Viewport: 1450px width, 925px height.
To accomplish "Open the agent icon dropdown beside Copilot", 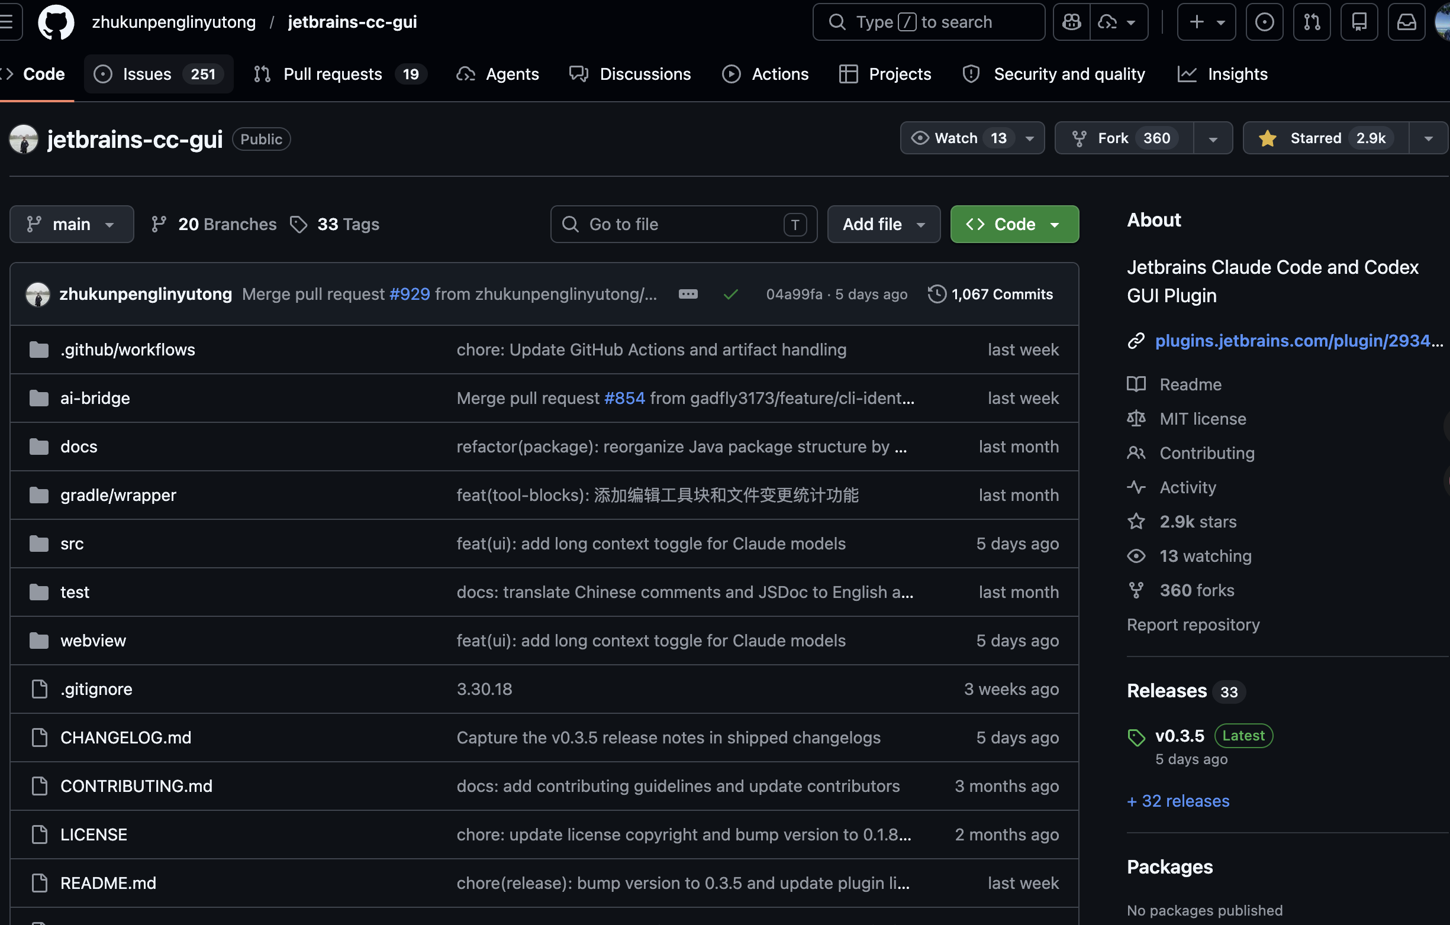I will click(1119, 22).
